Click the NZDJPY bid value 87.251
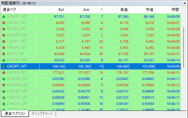The height and width of the screenshot is (118, 188). [59, 17]
